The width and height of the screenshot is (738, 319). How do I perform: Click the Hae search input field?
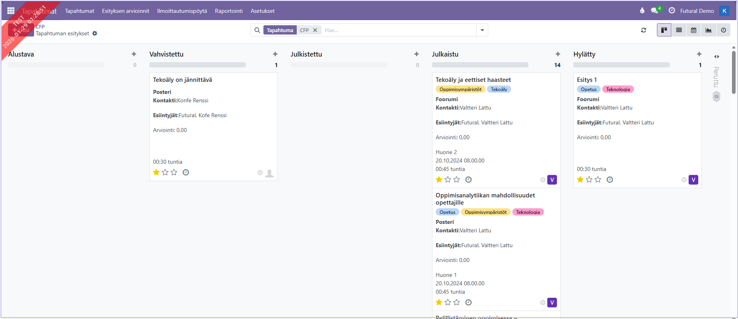pyautogui.click(x=398, y=30)
